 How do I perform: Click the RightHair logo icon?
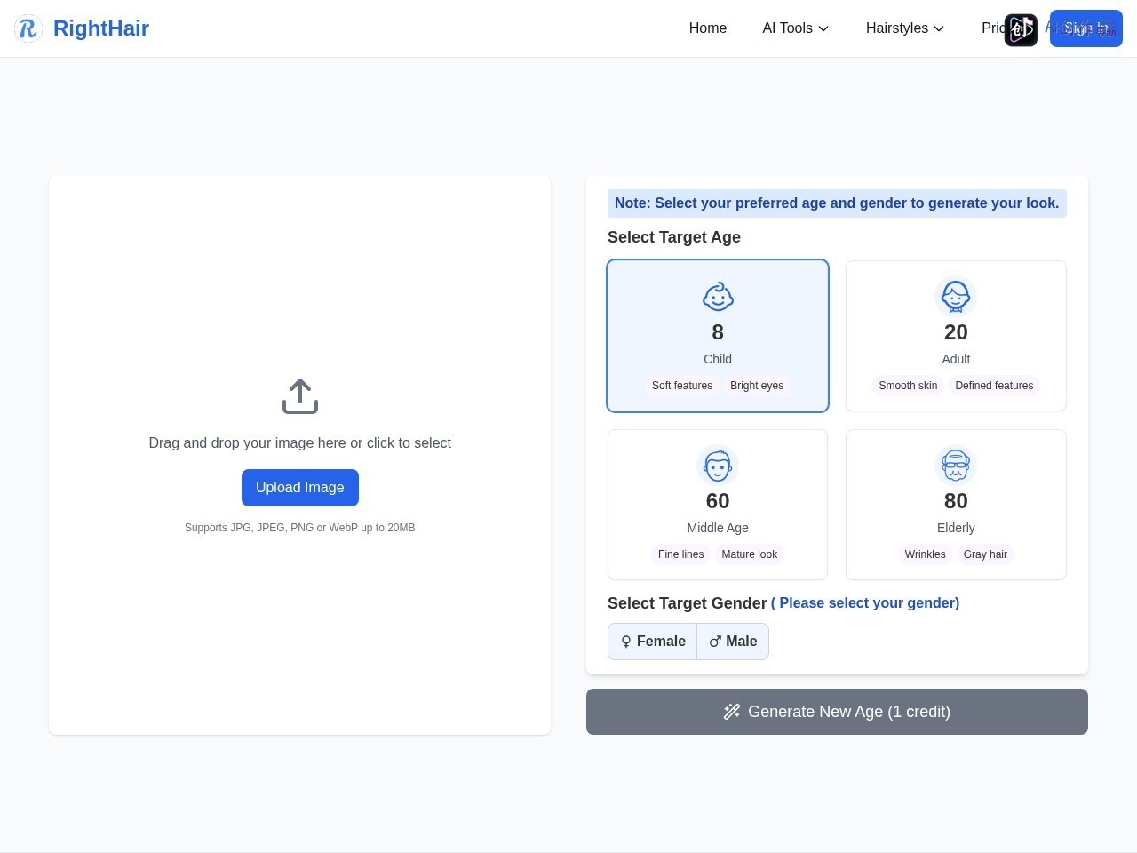click(x=28, y=28)
